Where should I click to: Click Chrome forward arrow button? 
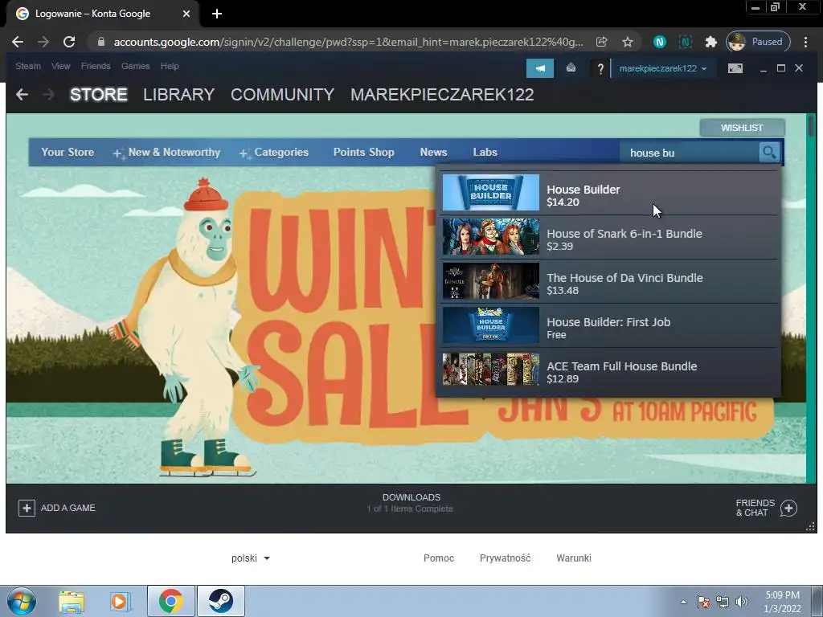click(43, 42)
